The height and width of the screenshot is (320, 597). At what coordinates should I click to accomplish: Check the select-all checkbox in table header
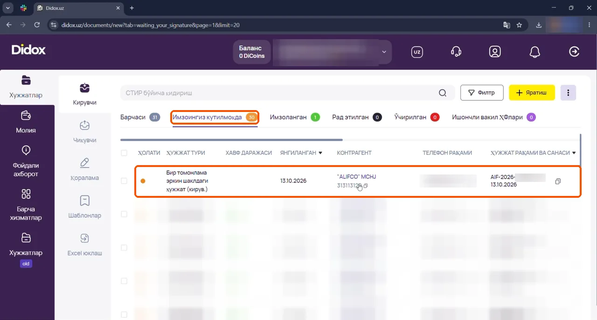[x=124, y=153]
